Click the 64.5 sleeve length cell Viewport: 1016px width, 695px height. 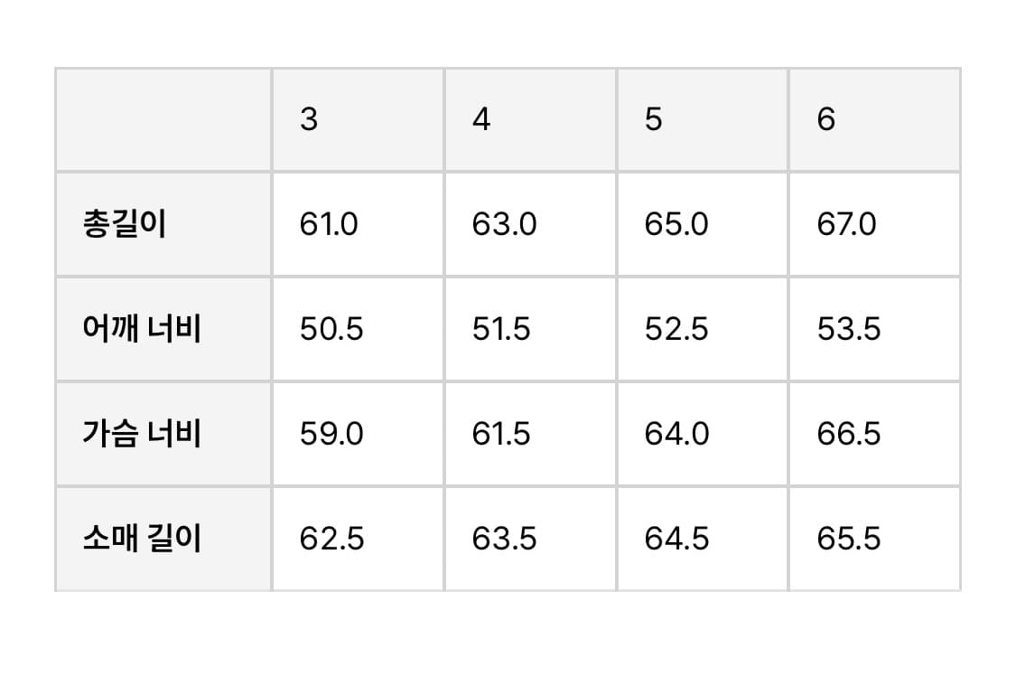(676, 539)
